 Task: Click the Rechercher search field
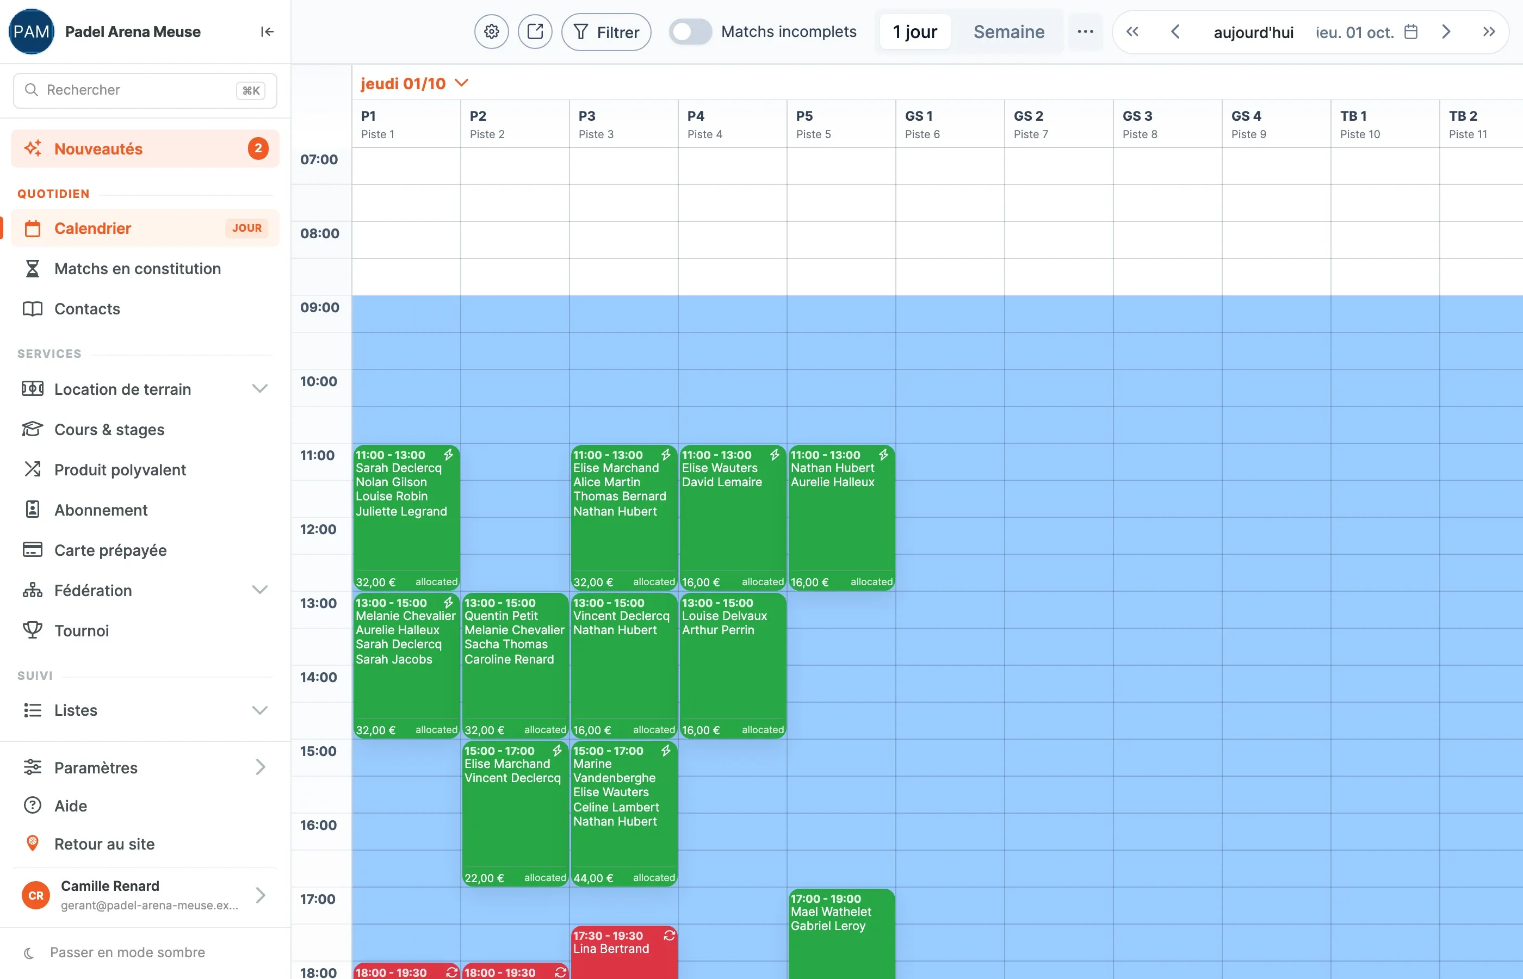click(x=145, y=90)
